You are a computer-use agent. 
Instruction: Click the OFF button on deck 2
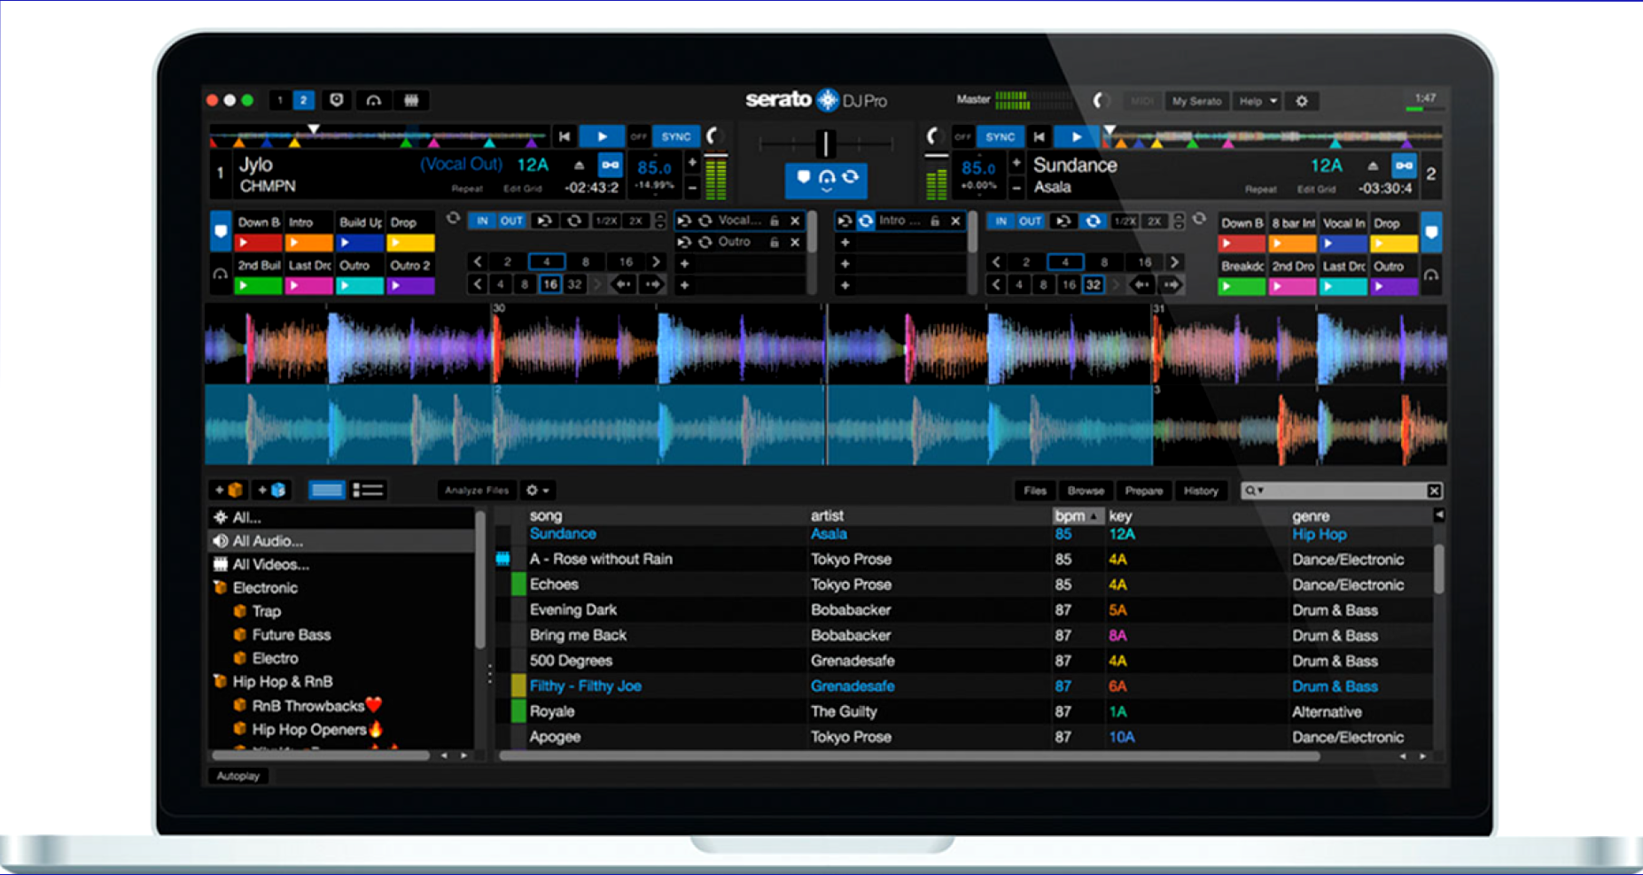963,136
